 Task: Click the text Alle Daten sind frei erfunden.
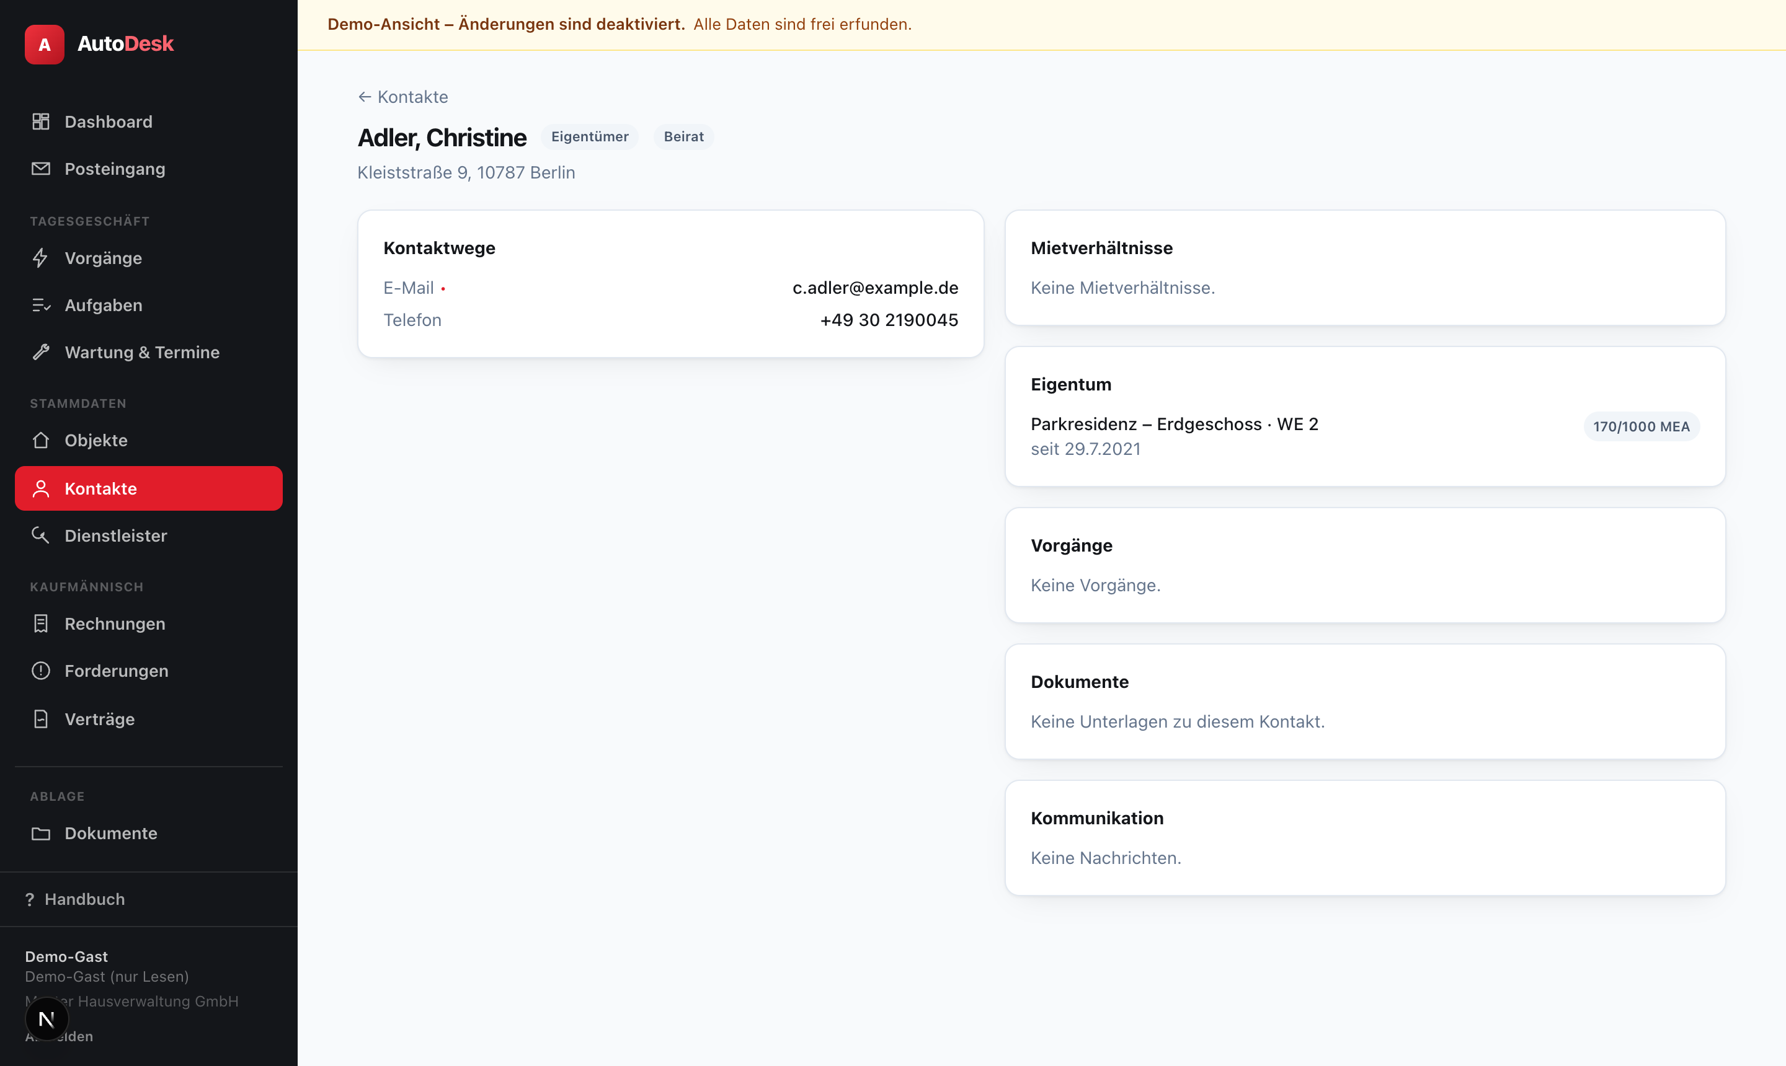(x=802, y=24)
